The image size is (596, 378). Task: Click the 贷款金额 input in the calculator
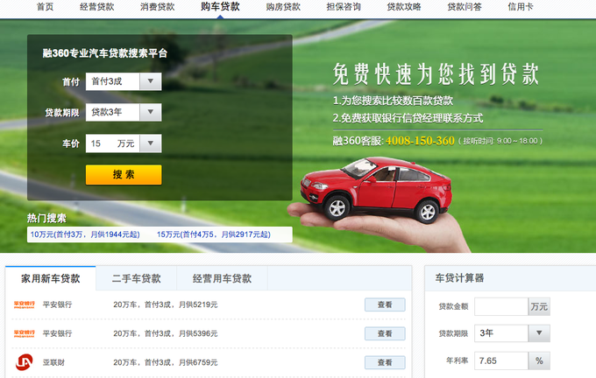point(501,306)
